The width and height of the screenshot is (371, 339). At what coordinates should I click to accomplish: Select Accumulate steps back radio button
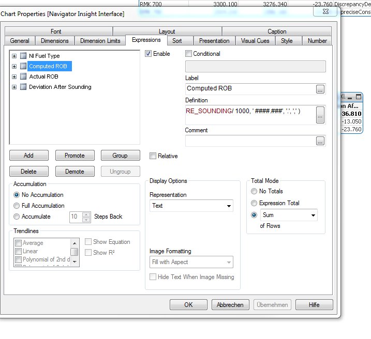coord(17,217)
